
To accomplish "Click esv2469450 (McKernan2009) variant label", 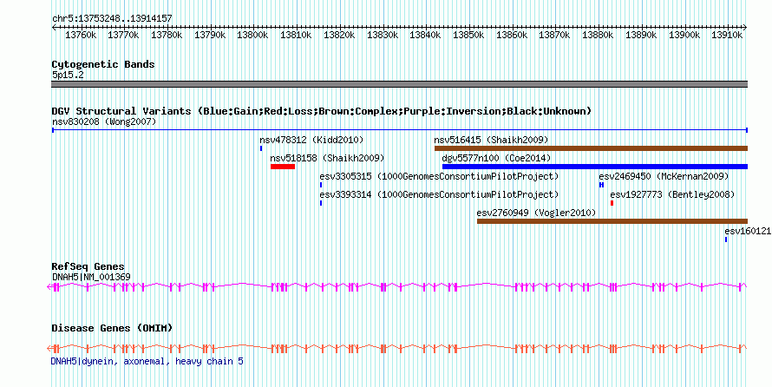I will click(664, 176).
